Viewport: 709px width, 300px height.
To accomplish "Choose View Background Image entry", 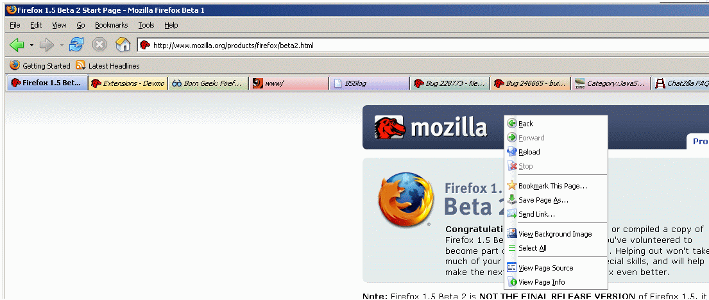I will pyautogui.click(x=556, y=234).
